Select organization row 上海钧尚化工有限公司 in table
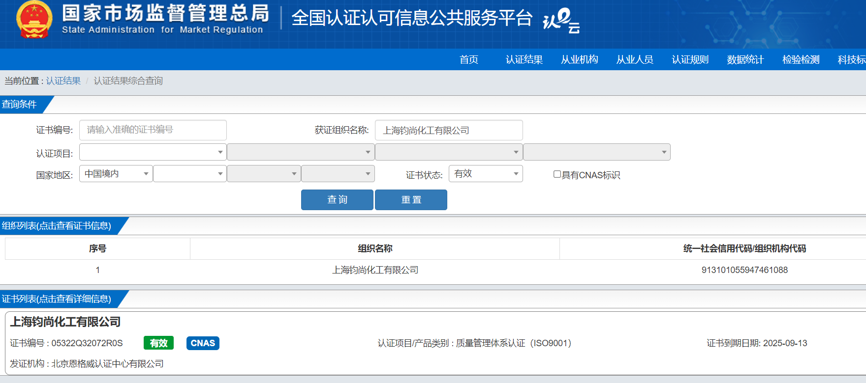Screen dimensions: 866x383 pyautogui.click(x=375, y=270)
